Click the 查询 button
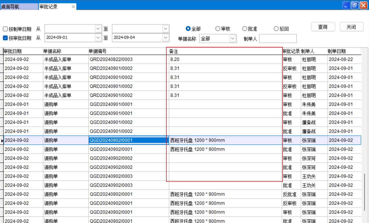 click(x=323, y=27)
